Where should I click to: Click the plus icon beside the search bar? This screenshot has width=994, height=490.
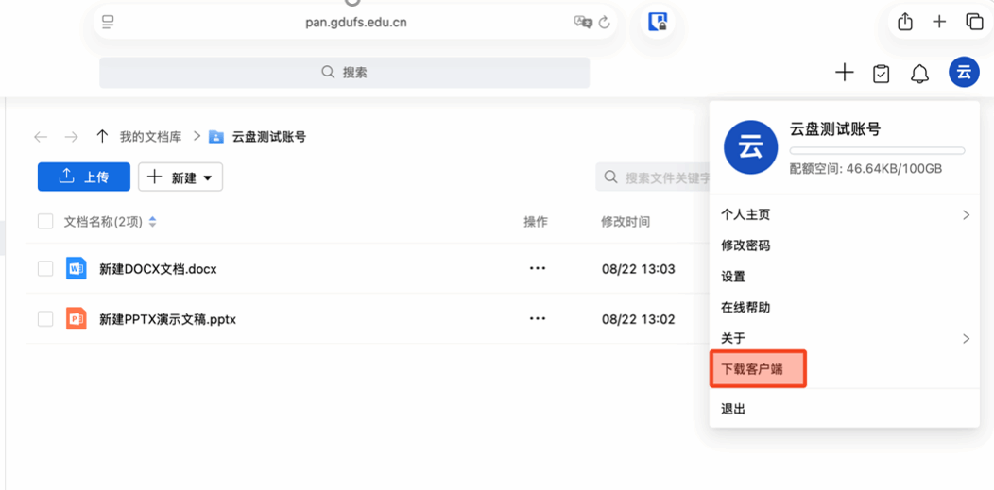pos(845,73)
